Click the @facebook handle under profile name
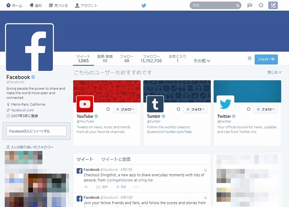Image resolution: width=289 pixels, height=207 pixels. point(15,82)
